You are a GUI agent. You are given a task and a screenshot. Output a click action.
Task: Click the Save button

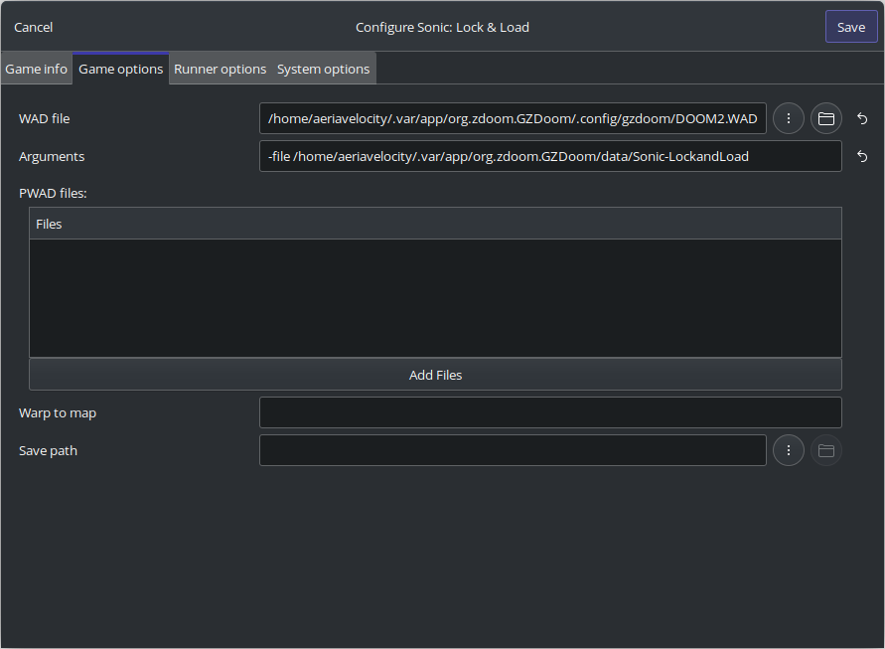[x=851, y=27]
